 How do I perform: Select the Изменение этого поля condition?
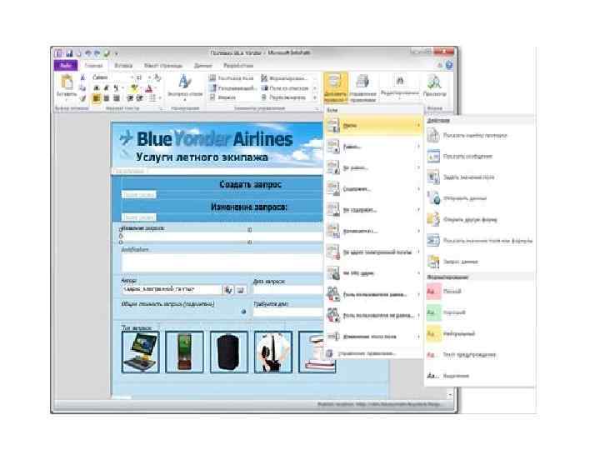coord(373,337)
